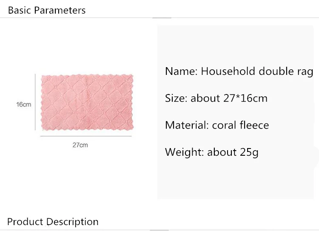Screen dimensions: 319x237
Task: Click the gray specifications panel background
Action: tap(235, 179)
